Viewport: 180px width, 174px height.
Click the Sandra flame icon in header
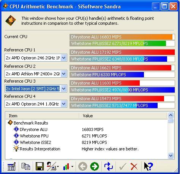[11, 21]
